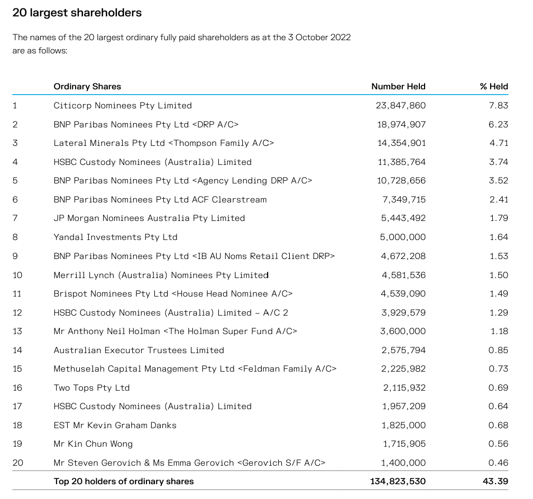The height and width of the screenshot is (499, 533).
Task: Click 'Two Tops Pty Ltd'
Action: [x=92, y=388]
